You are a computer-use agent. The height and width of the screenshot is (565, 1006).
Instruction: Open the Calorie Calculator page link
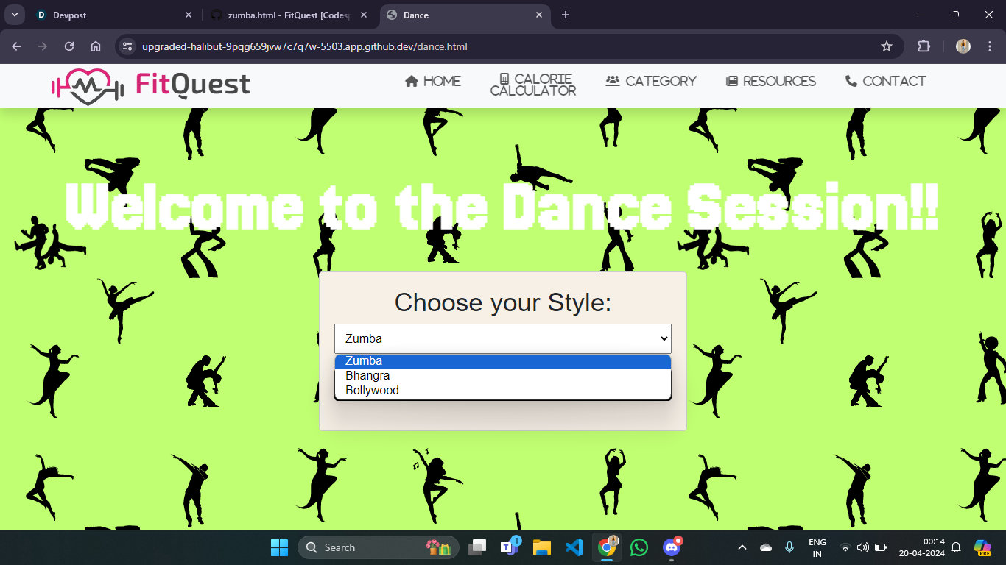533,85
